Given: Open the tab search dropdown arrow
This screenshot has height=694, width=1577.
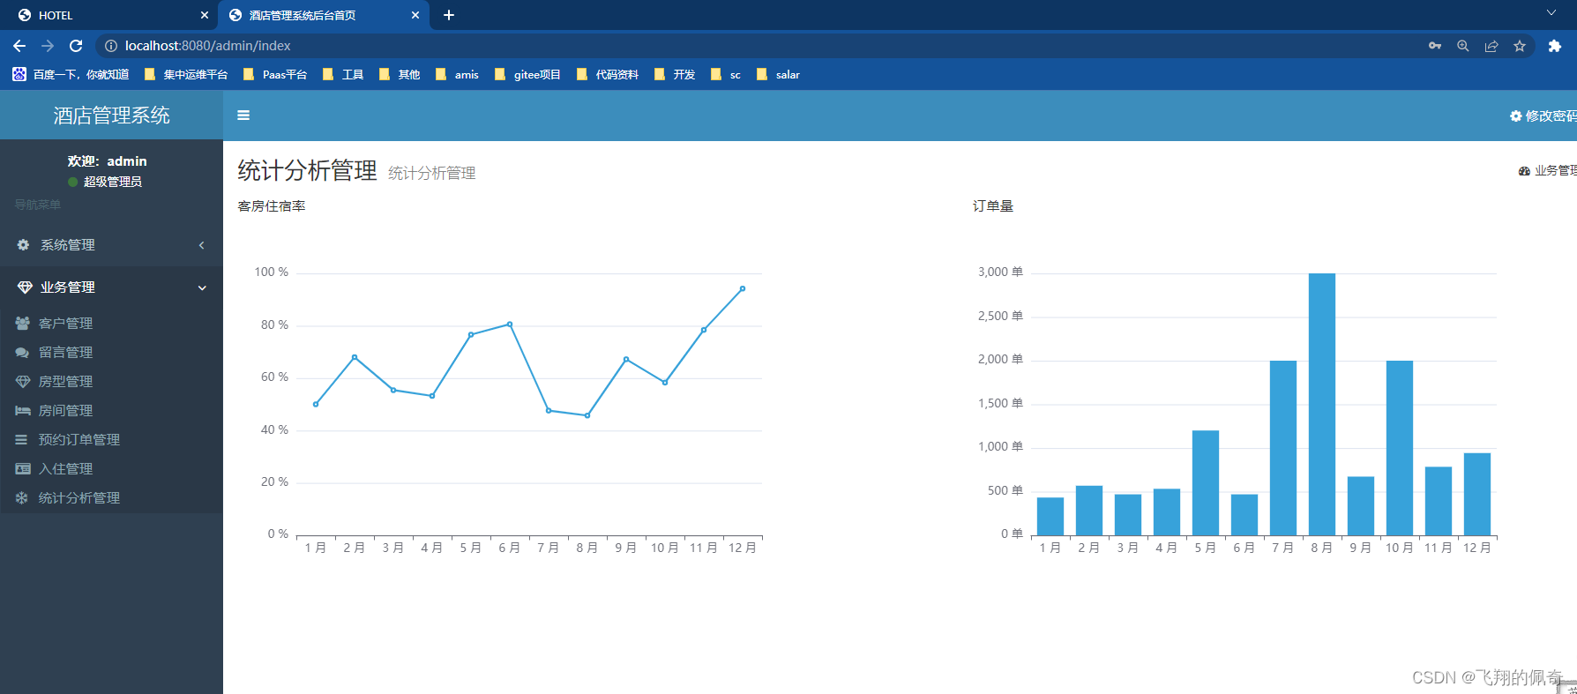Looking at the screenshot, I should point(1551,12).
